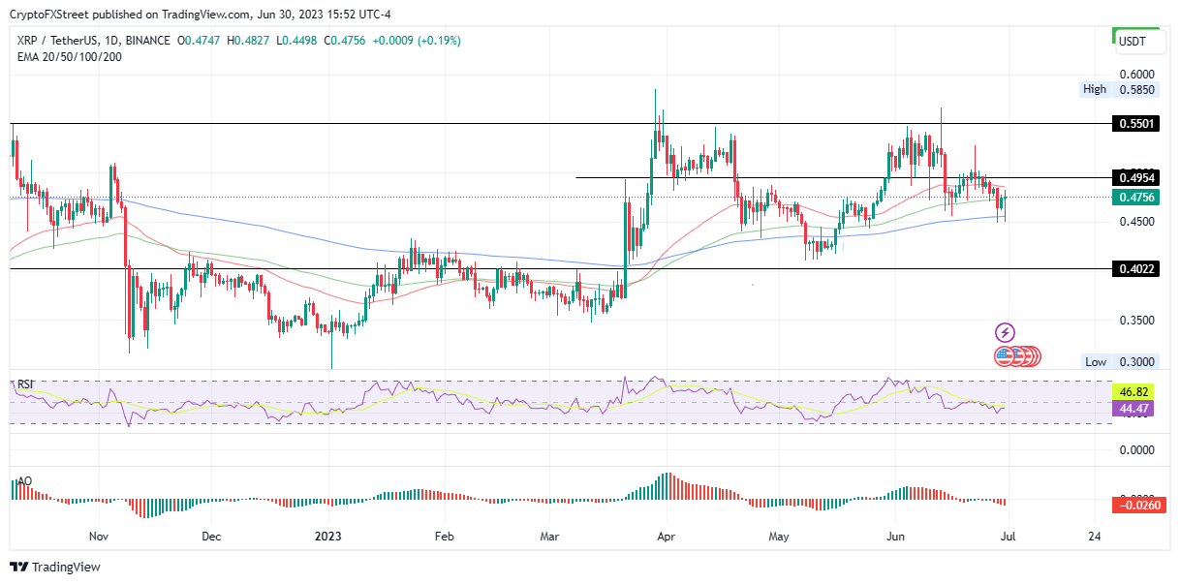Click the AO indicator pane label
The width and height of the screenshot is (1180, 584).
point(23,482)
